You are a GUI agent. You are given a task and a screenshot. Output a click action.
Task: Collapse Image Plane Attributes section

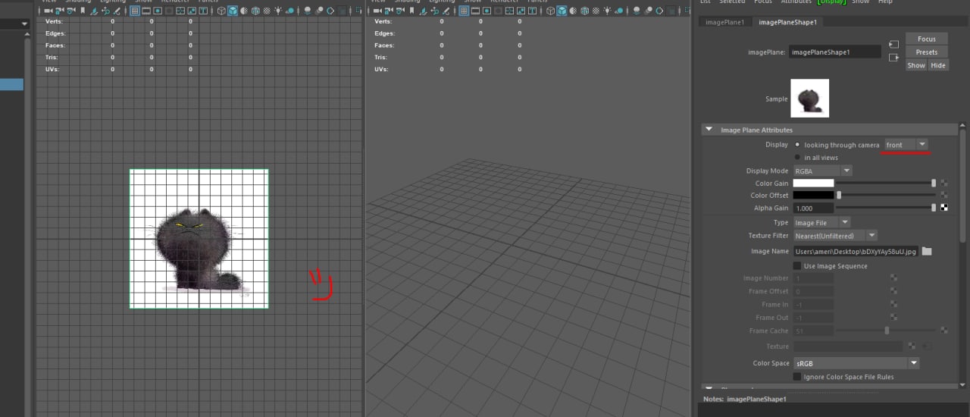(709, 130)
